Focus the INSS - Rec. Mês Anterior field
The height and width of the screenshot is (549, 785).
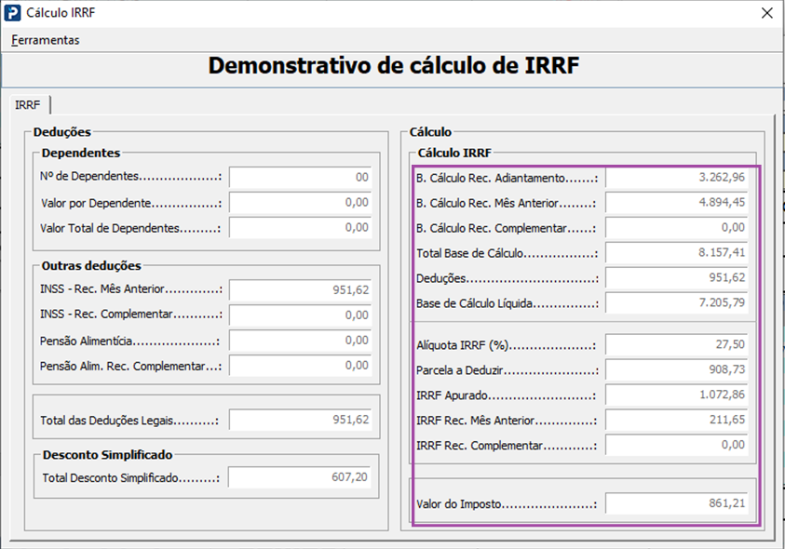(300, 290)
